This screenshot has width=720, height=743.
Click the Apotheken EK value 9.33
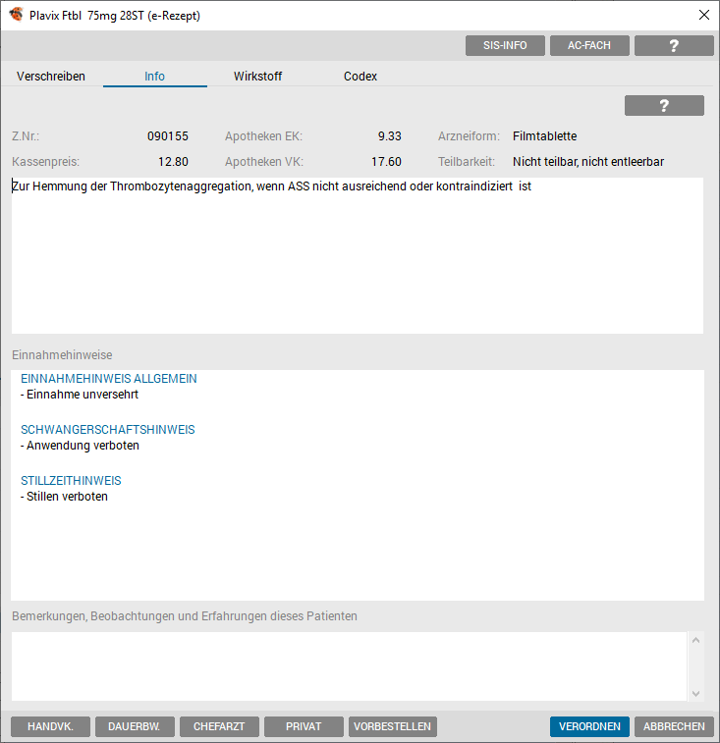pos(390,136)
